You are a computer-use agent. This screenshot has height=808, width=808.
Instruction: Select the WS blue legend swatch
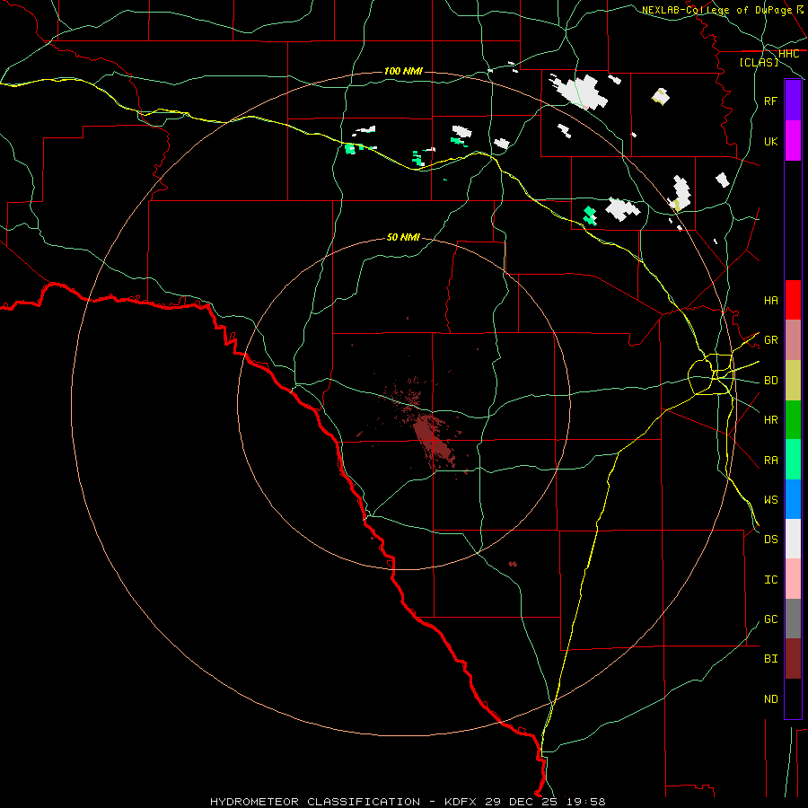793,499
